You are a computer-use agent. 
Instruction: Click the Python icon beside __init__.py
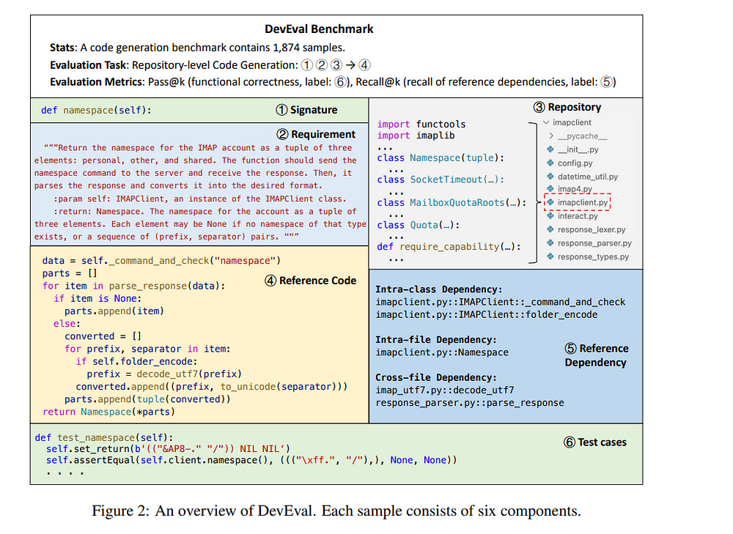click(x=550, y=149)
